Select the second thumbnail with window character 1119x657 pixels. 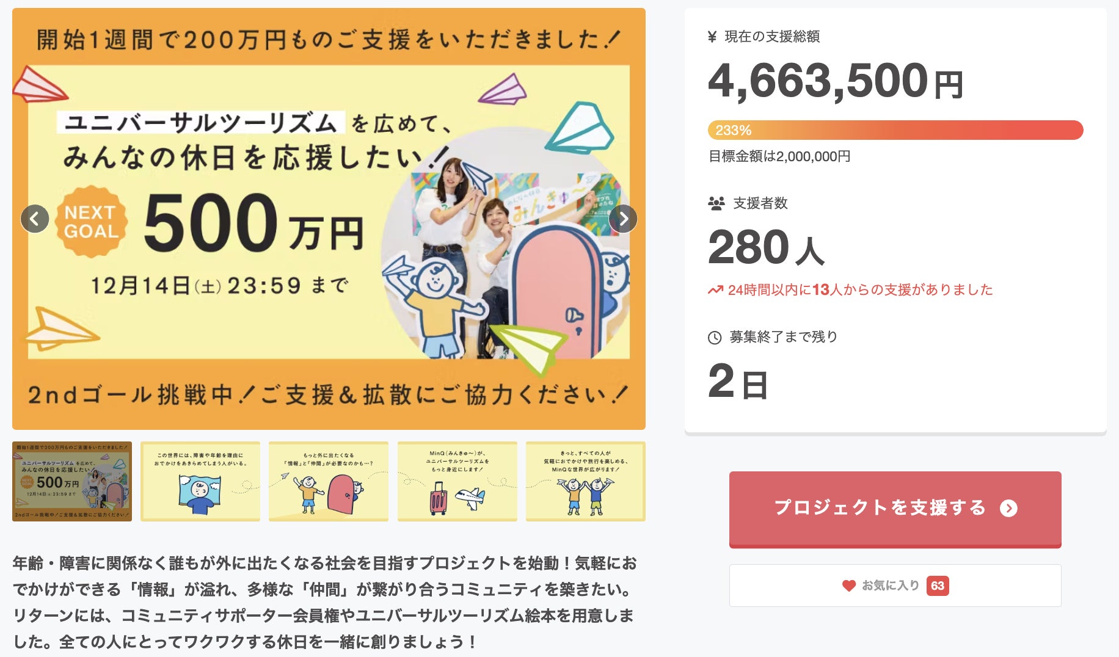point(200,481)
